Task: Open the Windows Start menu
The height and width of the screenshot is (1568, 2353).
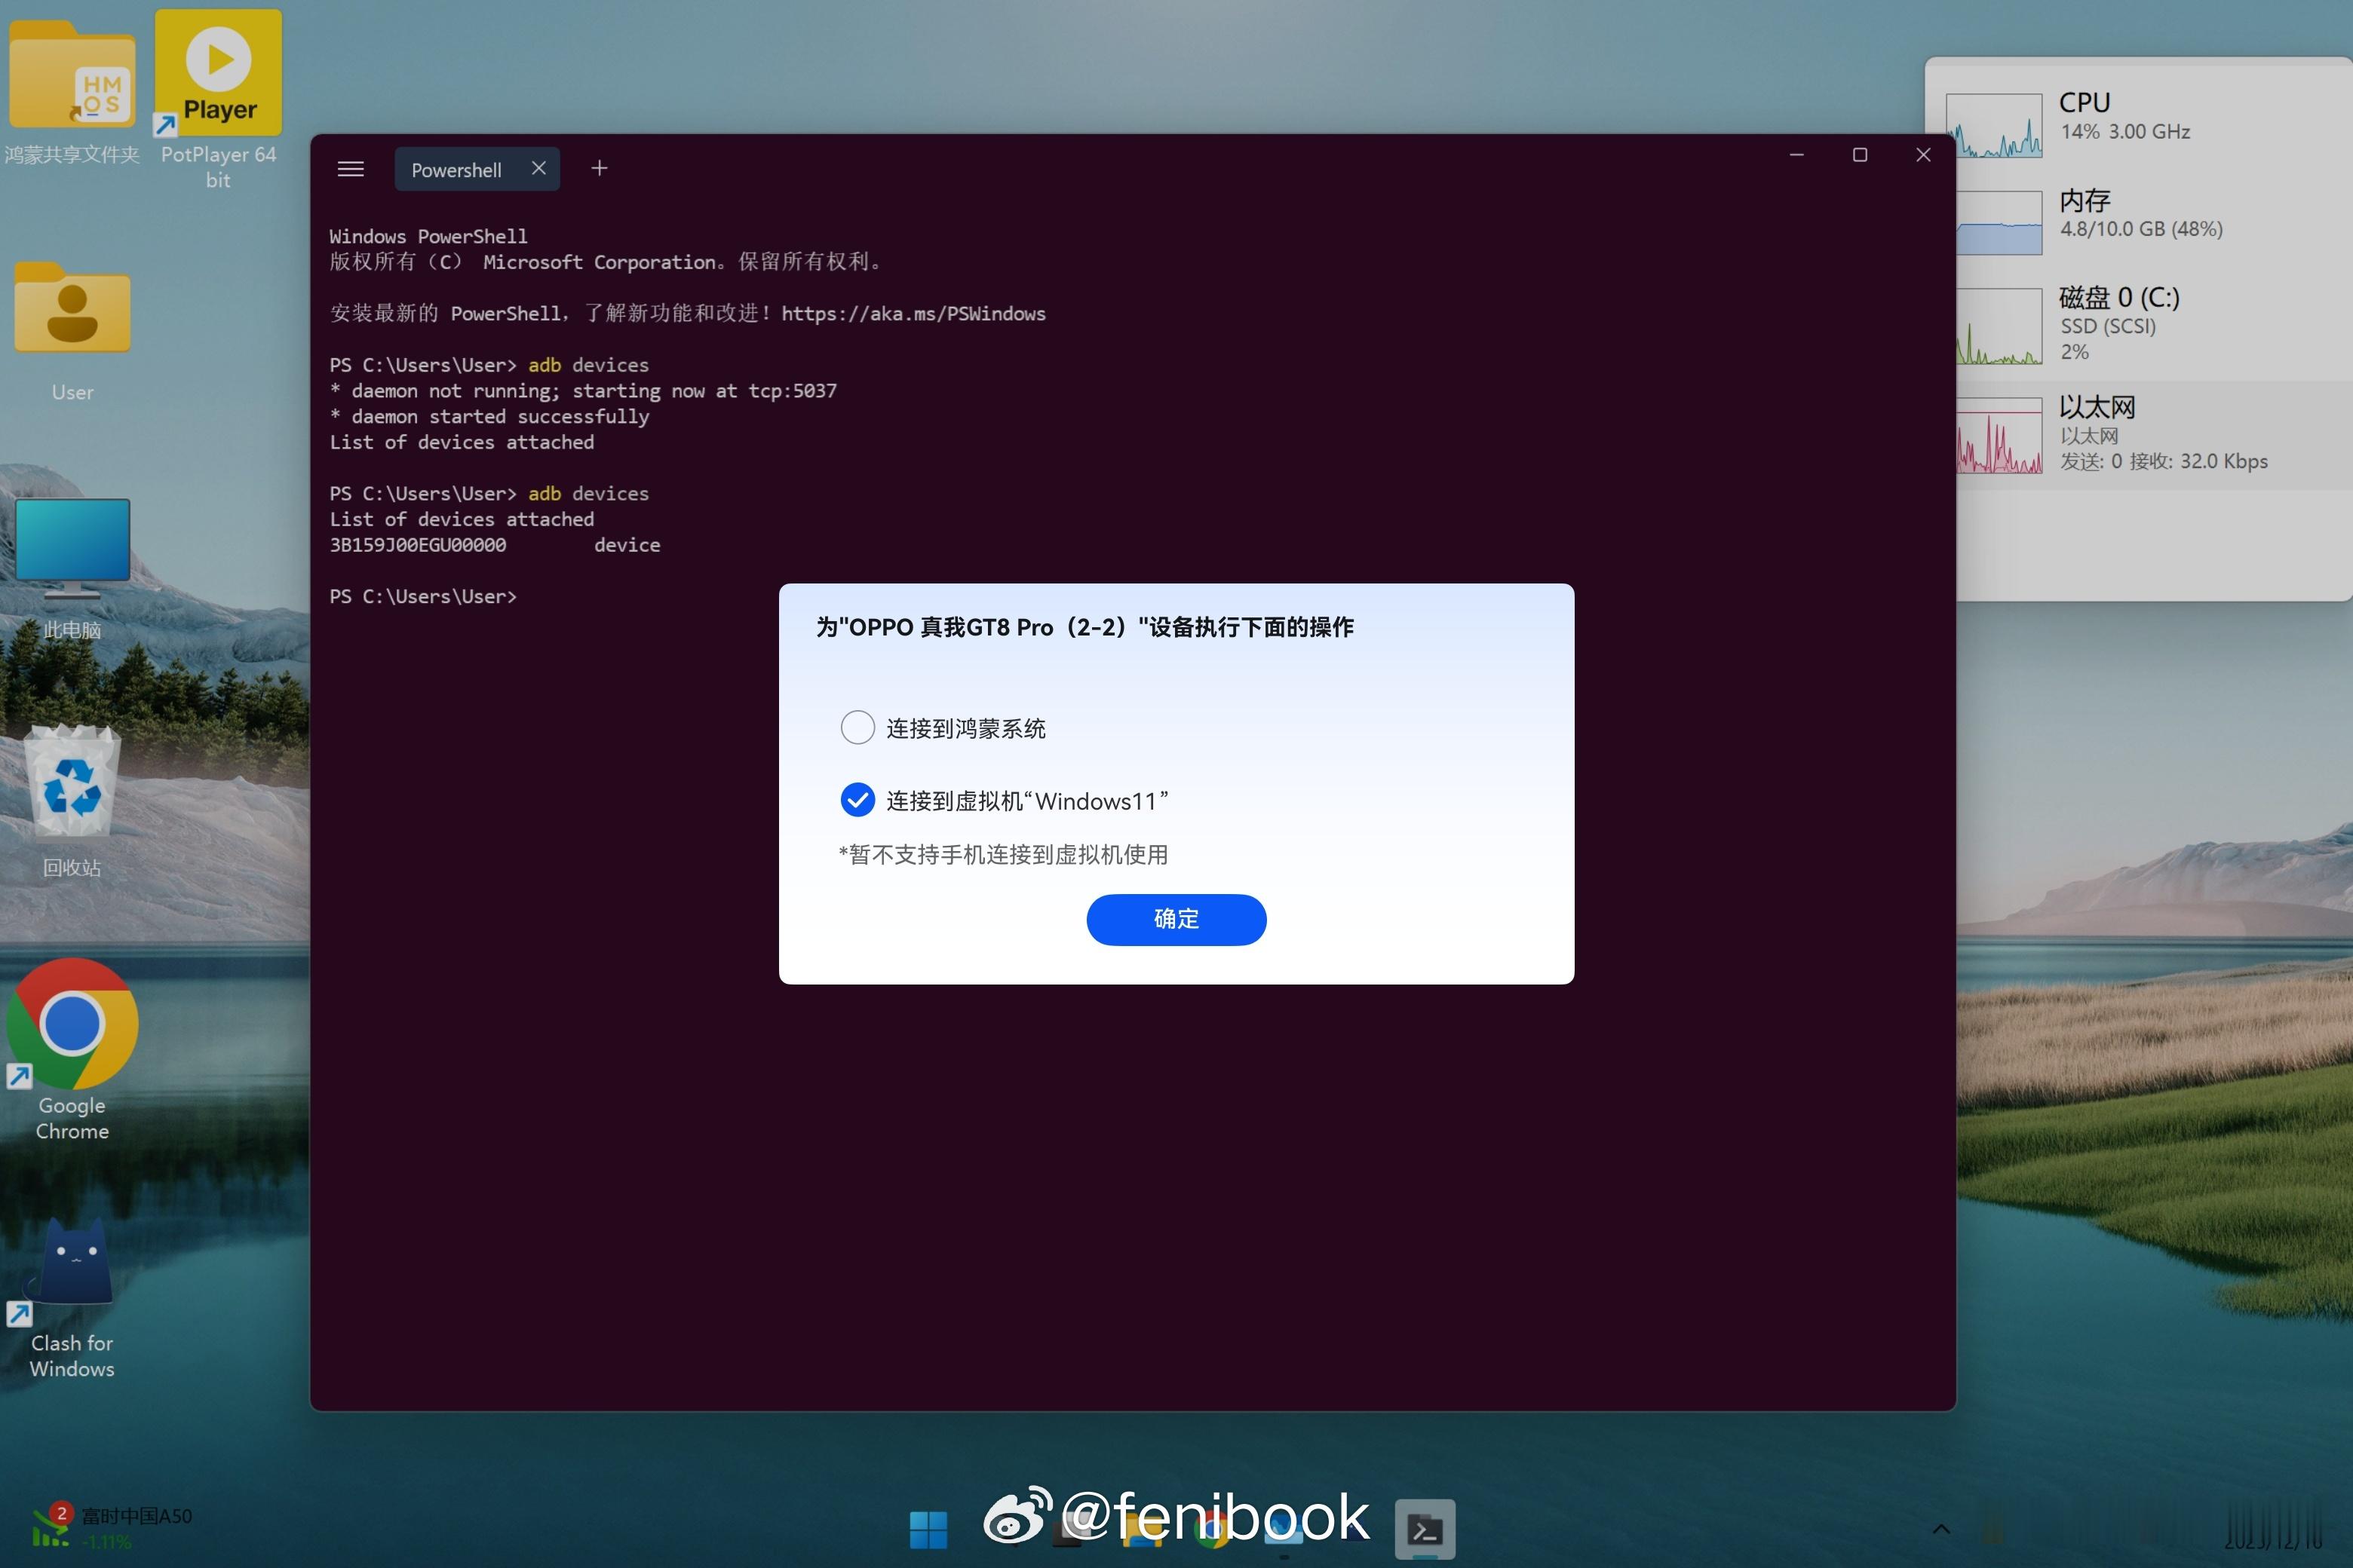Action: [928, 1529]
